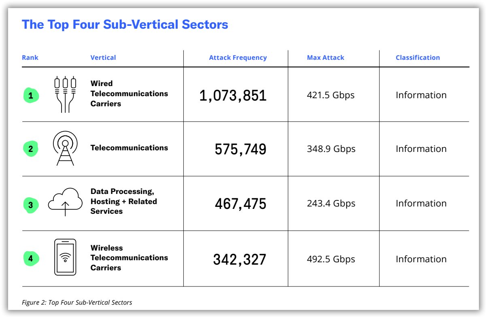Select the green rank 4 badge
Image resolution: width=487 pixels, height=318 pixels.
(x=31, y=258)
